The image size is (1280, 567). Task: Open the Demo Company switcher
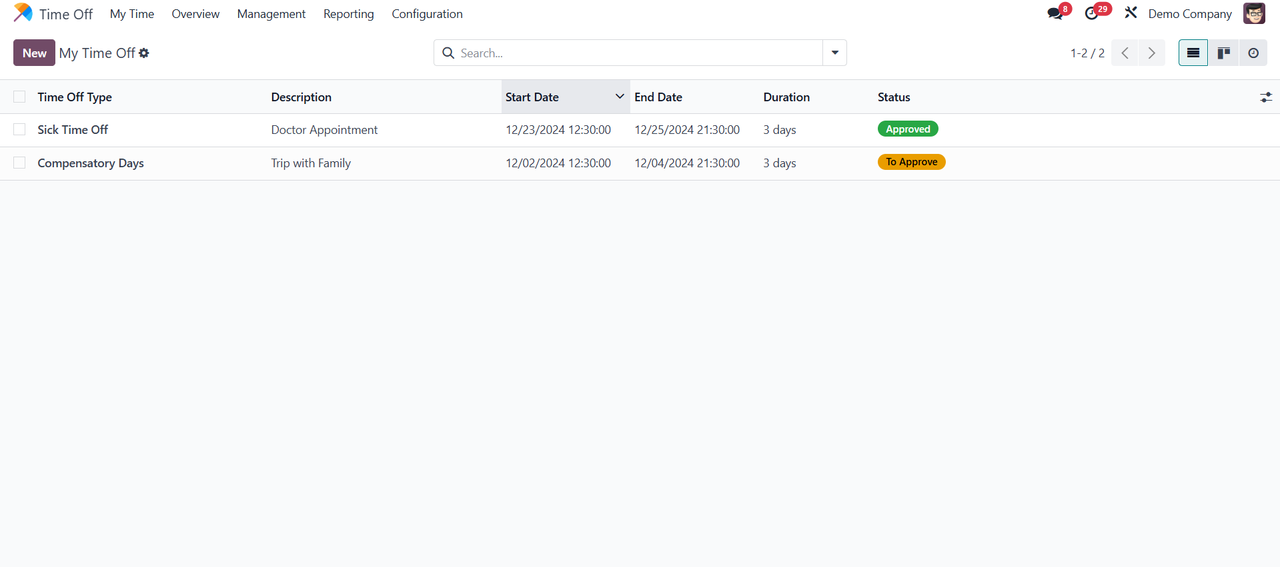click(1190, 14)
